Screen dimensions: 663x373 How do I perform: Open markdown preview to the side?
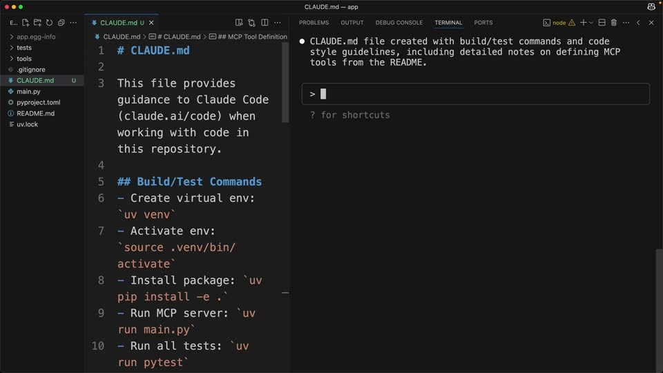[239, 23]
